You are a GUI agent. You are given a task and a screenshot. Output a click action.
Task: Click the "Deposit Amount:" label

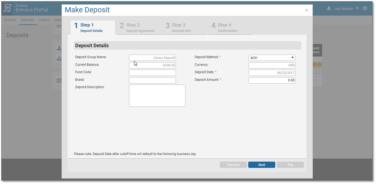[x=207, y=80]
